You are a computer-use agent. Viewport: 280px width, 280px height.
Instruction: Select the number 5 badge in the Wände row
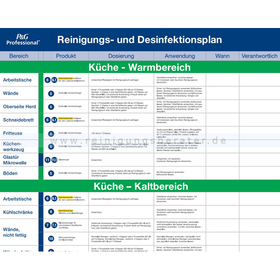51,93
